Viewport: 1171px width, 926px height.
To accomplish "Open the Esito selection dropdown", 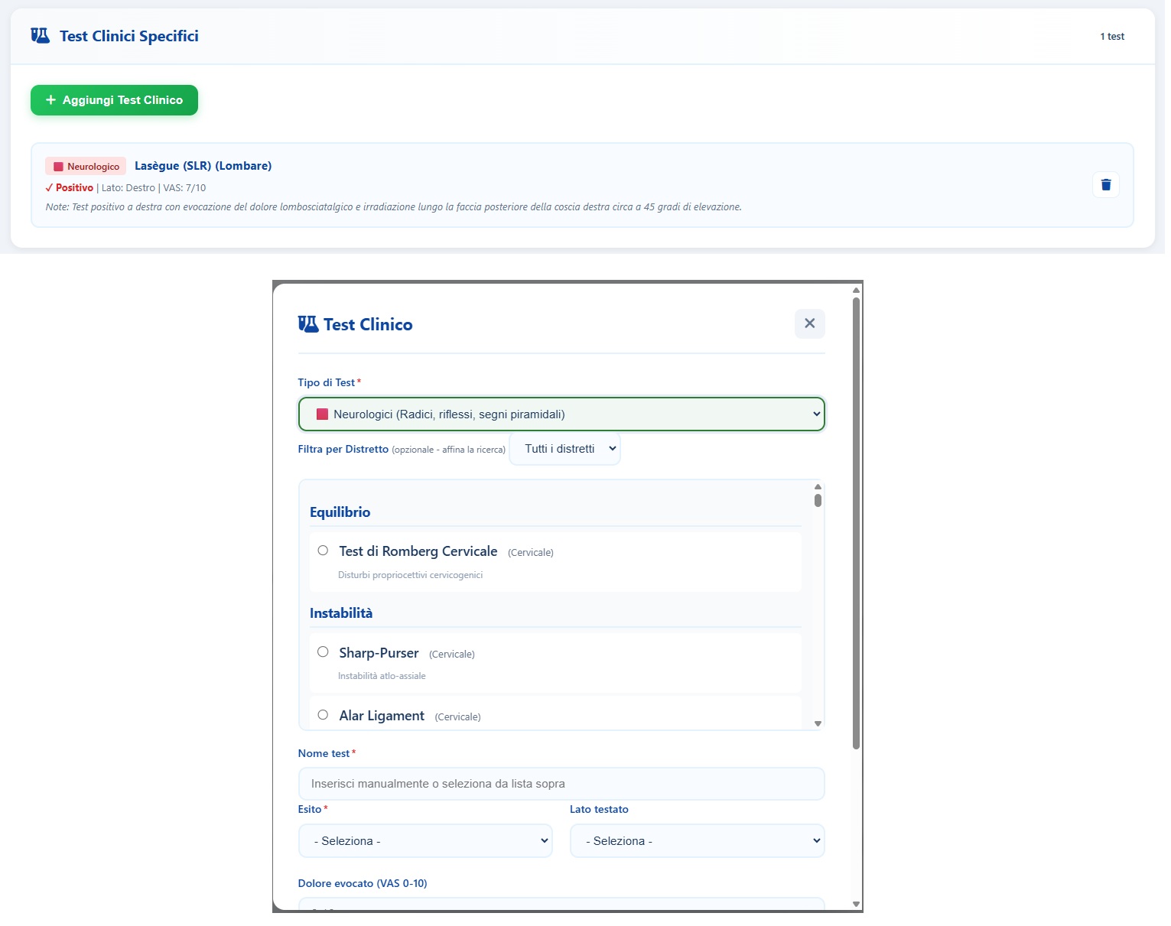I will click(x=425, y=840).
